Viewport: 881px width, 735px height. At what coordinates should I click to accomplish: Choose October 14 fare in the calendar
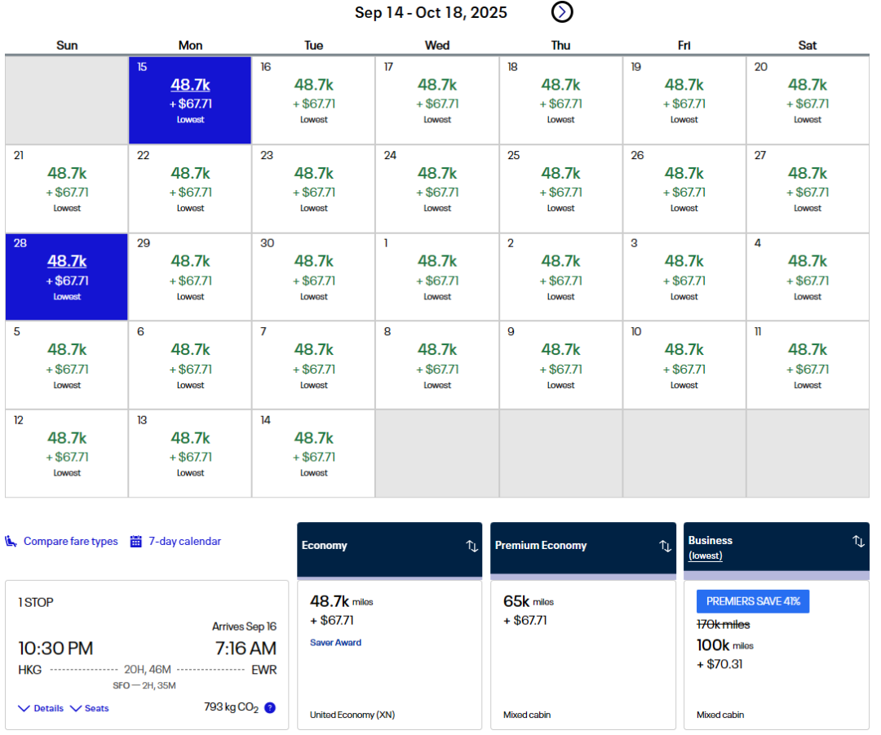[x=313, y=454]
